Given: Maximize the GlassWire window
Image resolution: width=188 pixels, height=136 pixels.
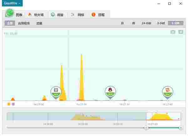Looking at the screenshot, I should point(170,4).
